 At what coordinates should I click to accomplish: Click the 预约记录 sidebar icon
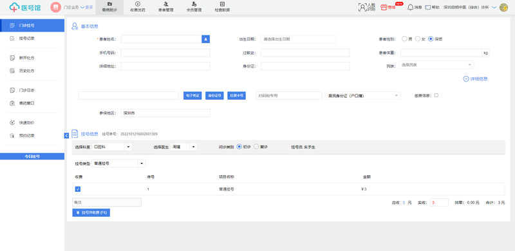12,135
